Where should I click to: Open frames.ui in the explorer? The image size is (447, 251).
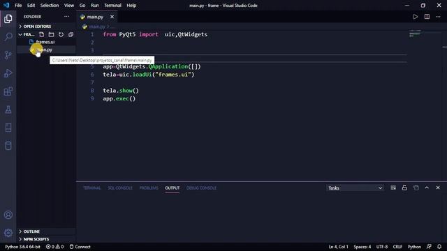click(45, 42)
